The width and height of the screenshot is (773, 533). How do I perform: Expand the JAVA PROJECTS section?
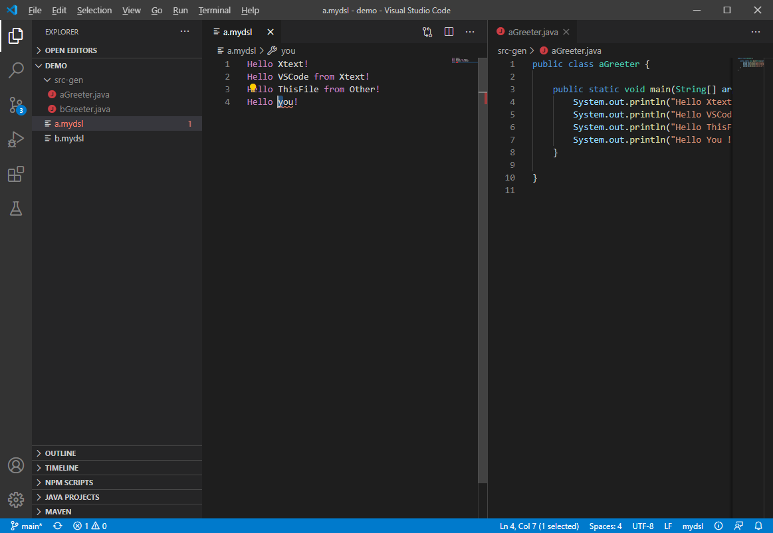point(72,497)
